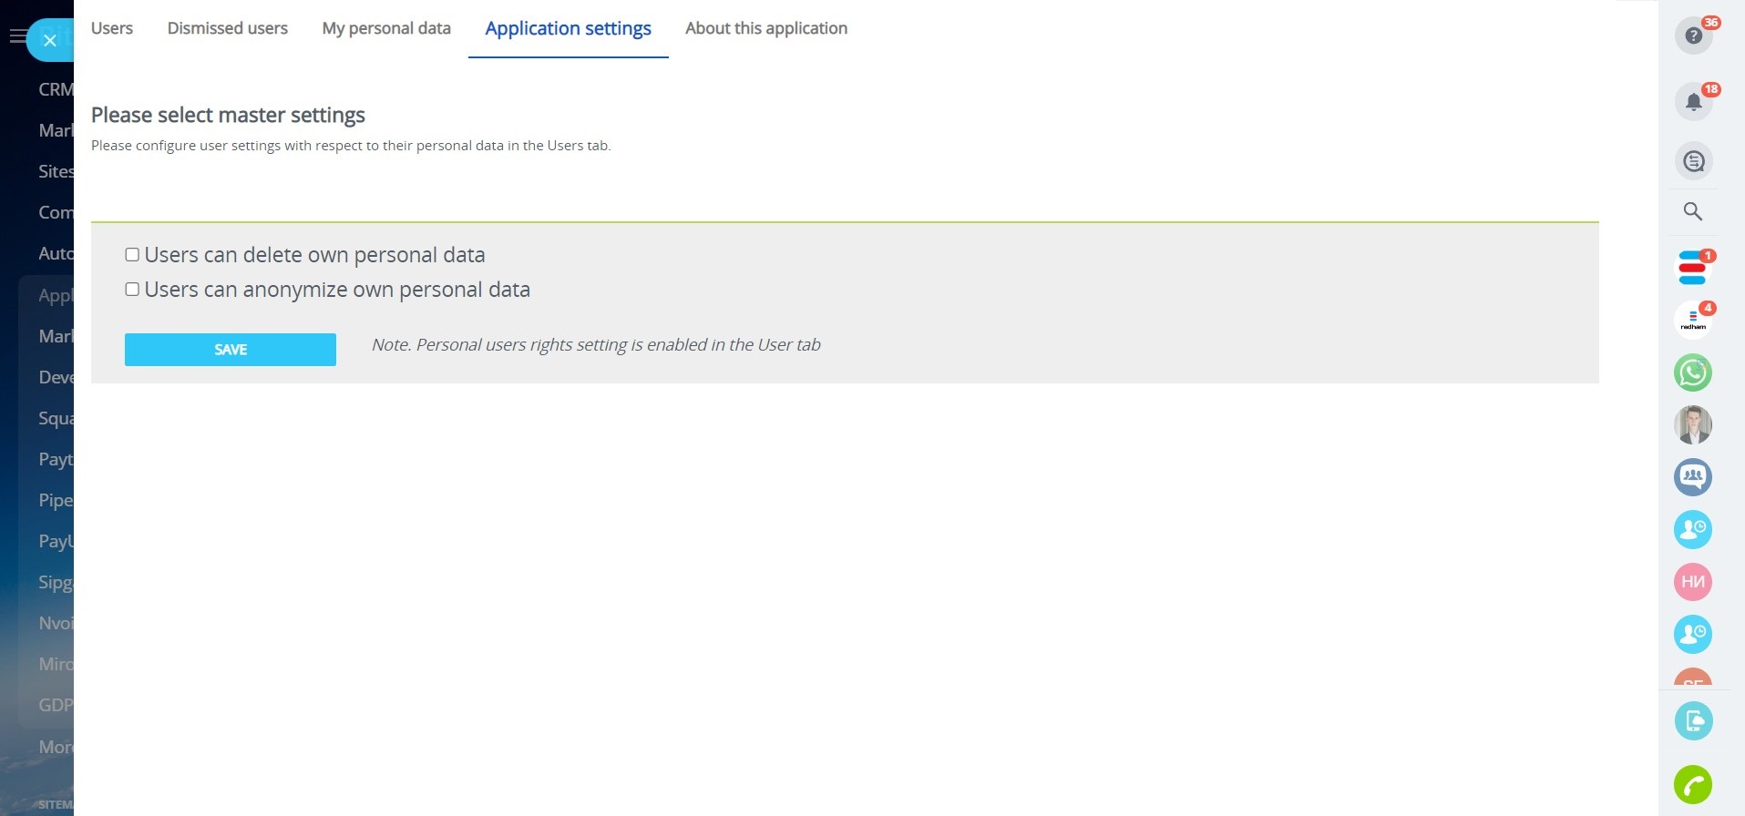The image size is (1745, 816).
Task: Open the About this application tab
Action: [766, 28]
